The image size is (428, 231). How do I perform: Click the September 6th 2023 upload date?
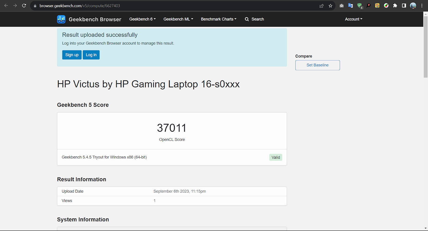pos(180,191)
